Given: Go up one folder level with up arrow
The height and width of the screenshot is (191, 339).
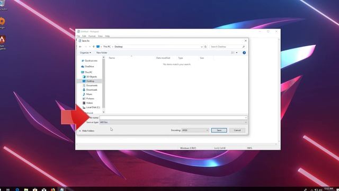Looking at the screenshot, I should 94,47.
